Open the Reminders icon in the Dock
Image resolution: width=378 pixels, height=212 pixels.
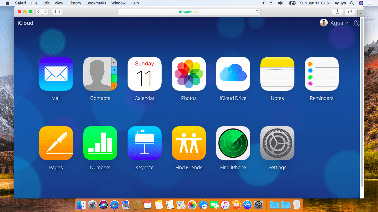click(170, 205)
